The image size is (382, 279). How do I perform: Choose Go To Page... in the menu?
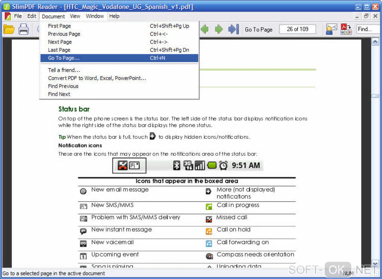(x=119, y=58)
